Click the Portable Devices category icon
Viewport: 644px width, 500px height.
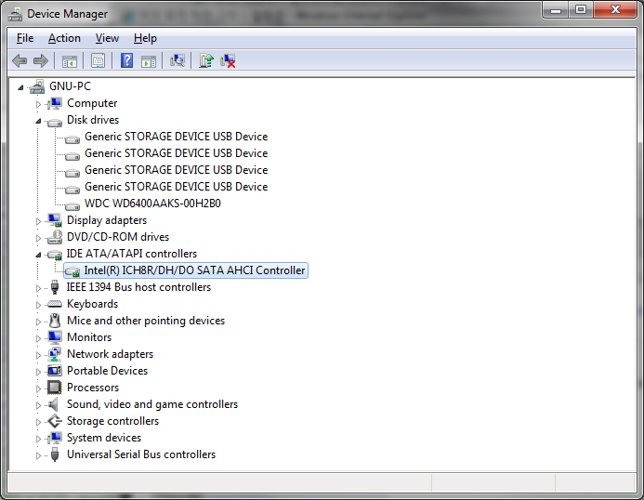55,371
